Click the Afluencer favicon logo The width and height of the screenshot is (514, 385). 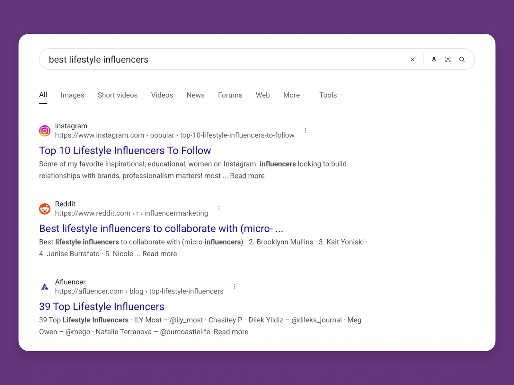coord(45,287)
